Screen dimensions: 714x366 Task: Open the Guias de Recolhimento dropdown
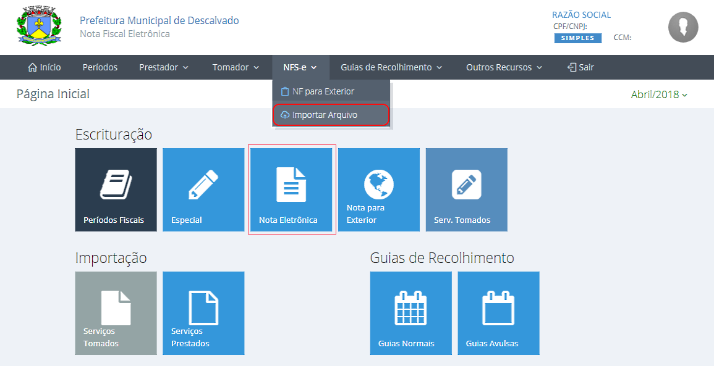391,67
